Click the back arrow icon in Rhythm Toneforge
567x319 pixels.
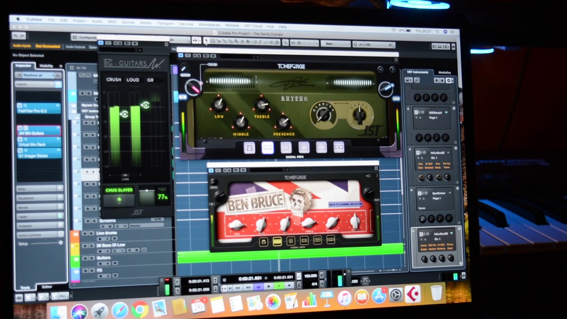pos(380,70)
